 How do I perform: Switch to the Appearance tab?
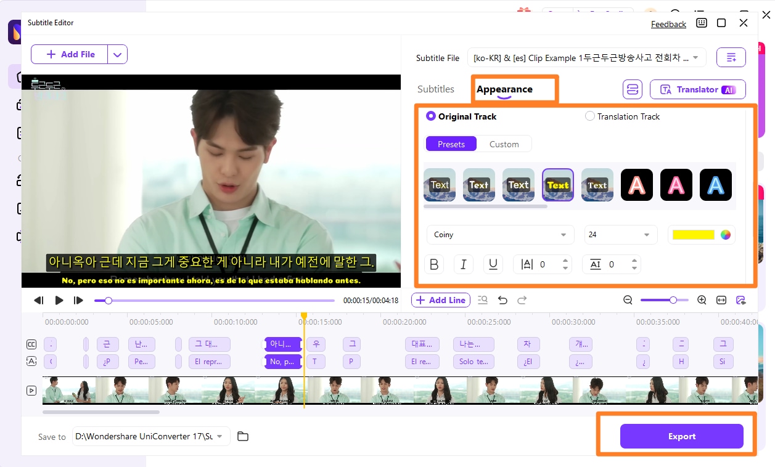coord(506,89)
